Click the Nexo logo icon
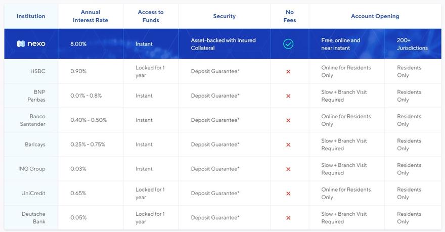This screenshot has height=232, width=445. pos(21,44)
